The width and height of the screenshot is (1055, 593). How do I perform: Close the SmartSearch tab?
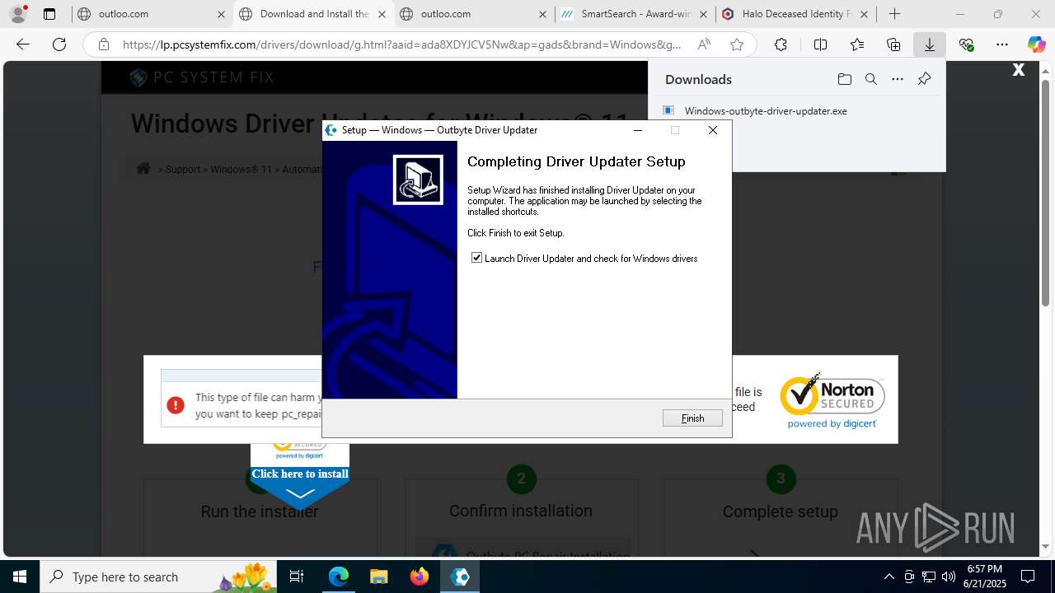coord(703,14)
